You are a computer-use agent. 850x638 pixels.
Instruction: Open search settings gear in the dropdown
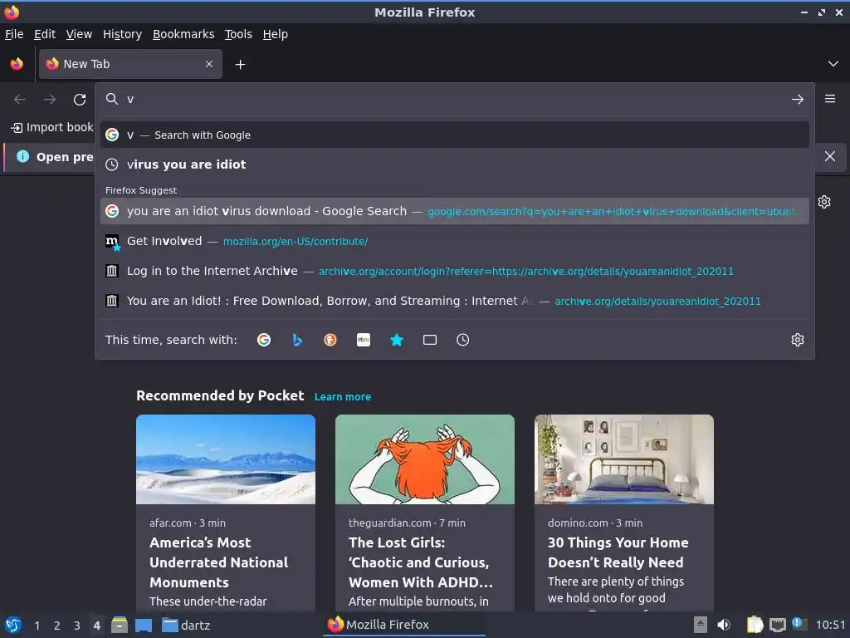tap(798, 340)
